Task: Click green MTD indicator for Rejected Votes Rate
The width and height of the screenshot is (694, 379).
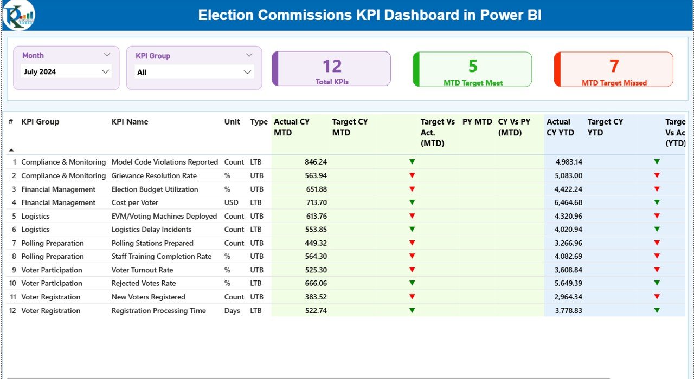Action: [412, 283]
